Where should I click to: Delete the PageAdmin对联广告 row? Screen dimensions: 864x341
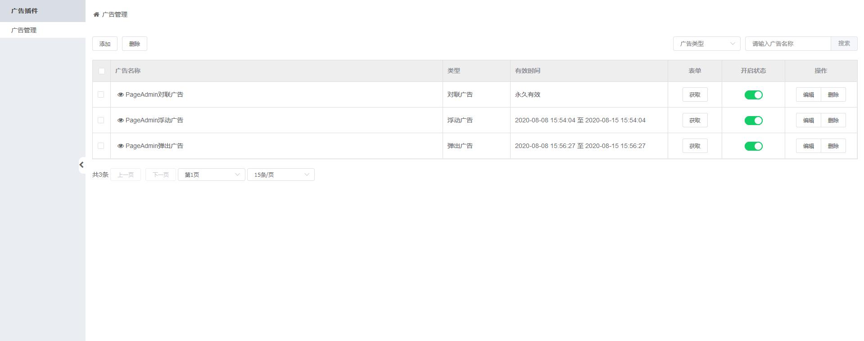tap(833, 94)
